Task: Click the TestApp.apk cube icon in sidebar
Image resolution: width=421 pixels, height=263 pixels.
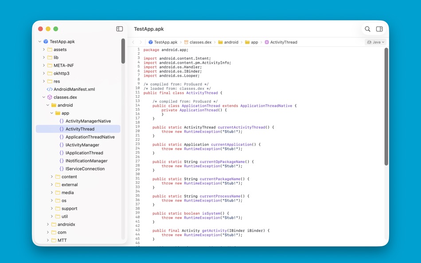Action: (46, 42)
